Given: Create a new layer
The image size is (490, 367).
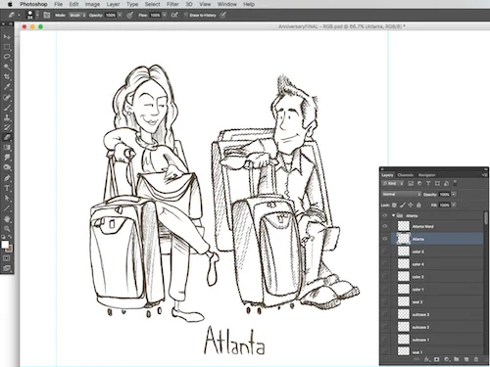Looking at the screenshot, I should point(466,359).
